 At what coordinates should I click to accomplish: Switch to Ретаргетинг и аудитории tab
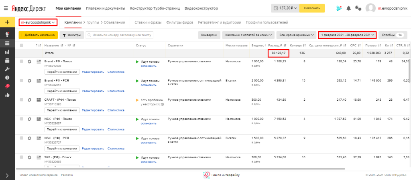coord(220,22)
